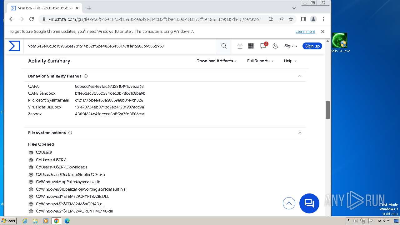Open the Windows Start menu
The image size is (400, 225).
coord(8,221)
